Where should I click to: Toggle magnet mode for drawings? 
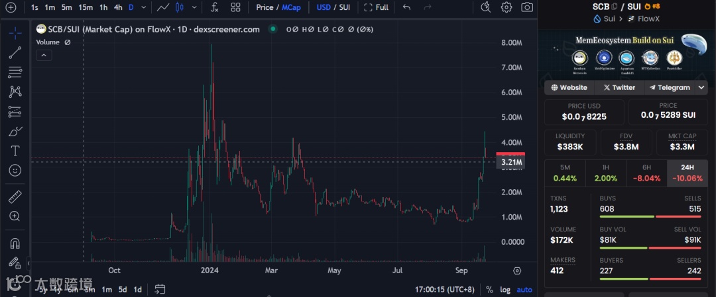point(15,243)
